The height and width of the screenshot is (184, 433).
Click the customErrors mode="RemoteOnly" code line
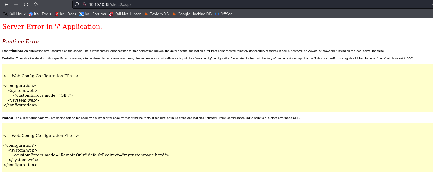point(91,155)
